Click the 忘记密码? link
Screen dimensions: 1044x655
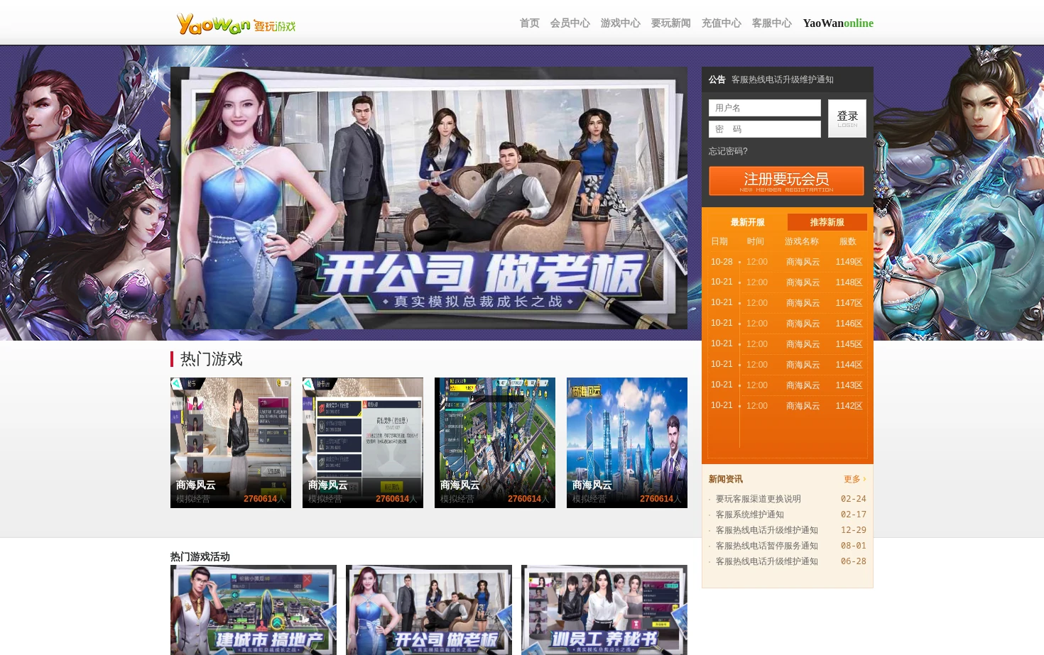728,151
